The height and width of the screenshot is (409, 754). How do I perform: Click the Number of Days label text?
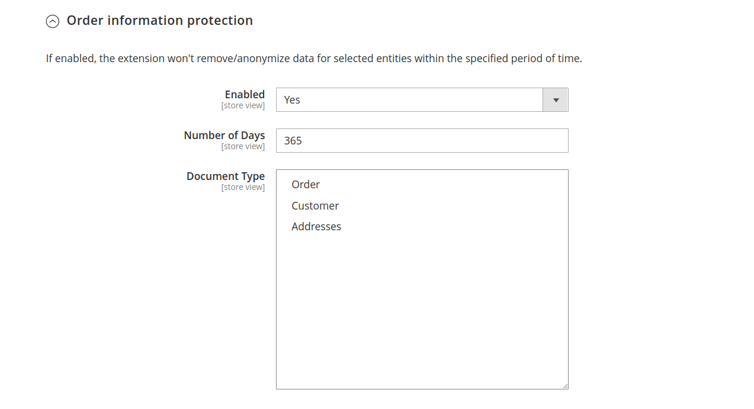[224, 135]
